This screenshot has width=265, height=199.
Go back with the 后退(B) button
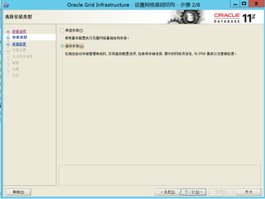(168, 192)
